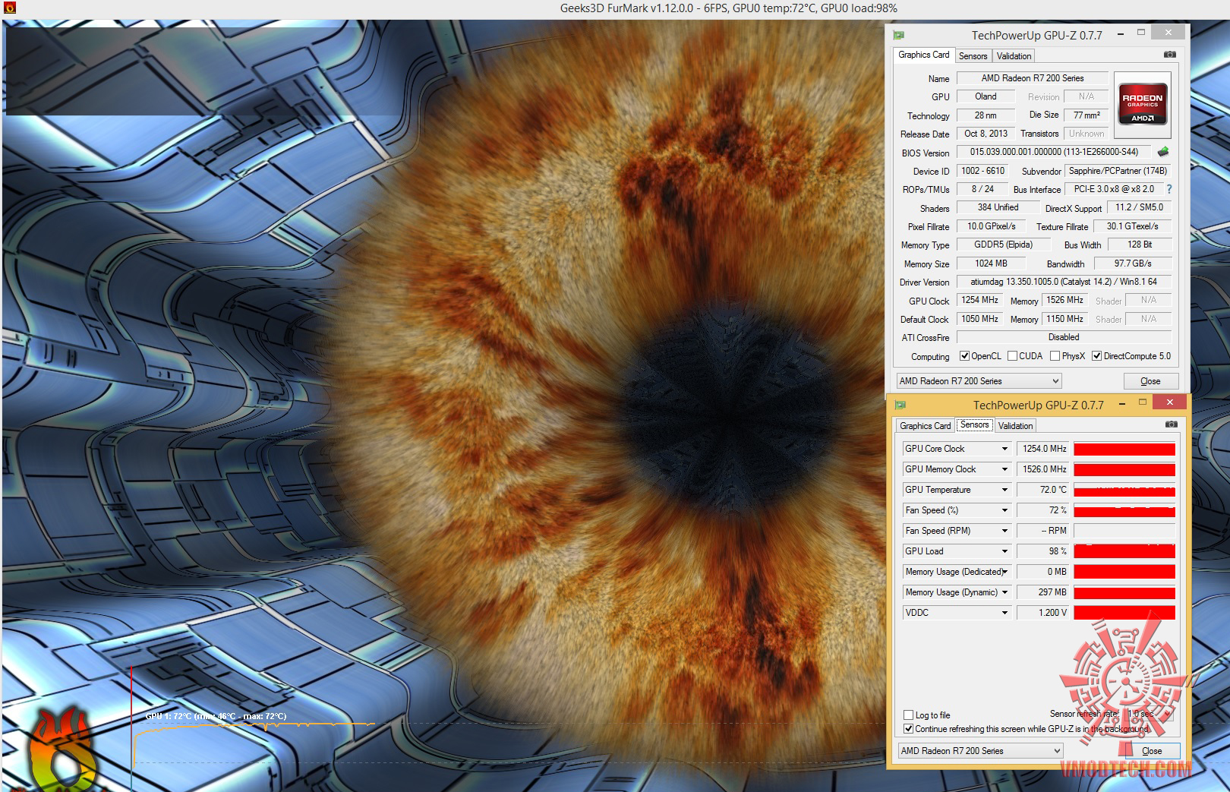Click the GPU-Z app icon in the Sensors window title bar

tap(901, 405)
